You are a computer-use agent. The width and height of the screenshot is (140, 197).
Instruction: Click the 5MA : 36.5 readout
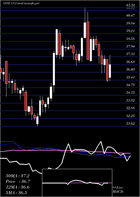pos(16,193)
